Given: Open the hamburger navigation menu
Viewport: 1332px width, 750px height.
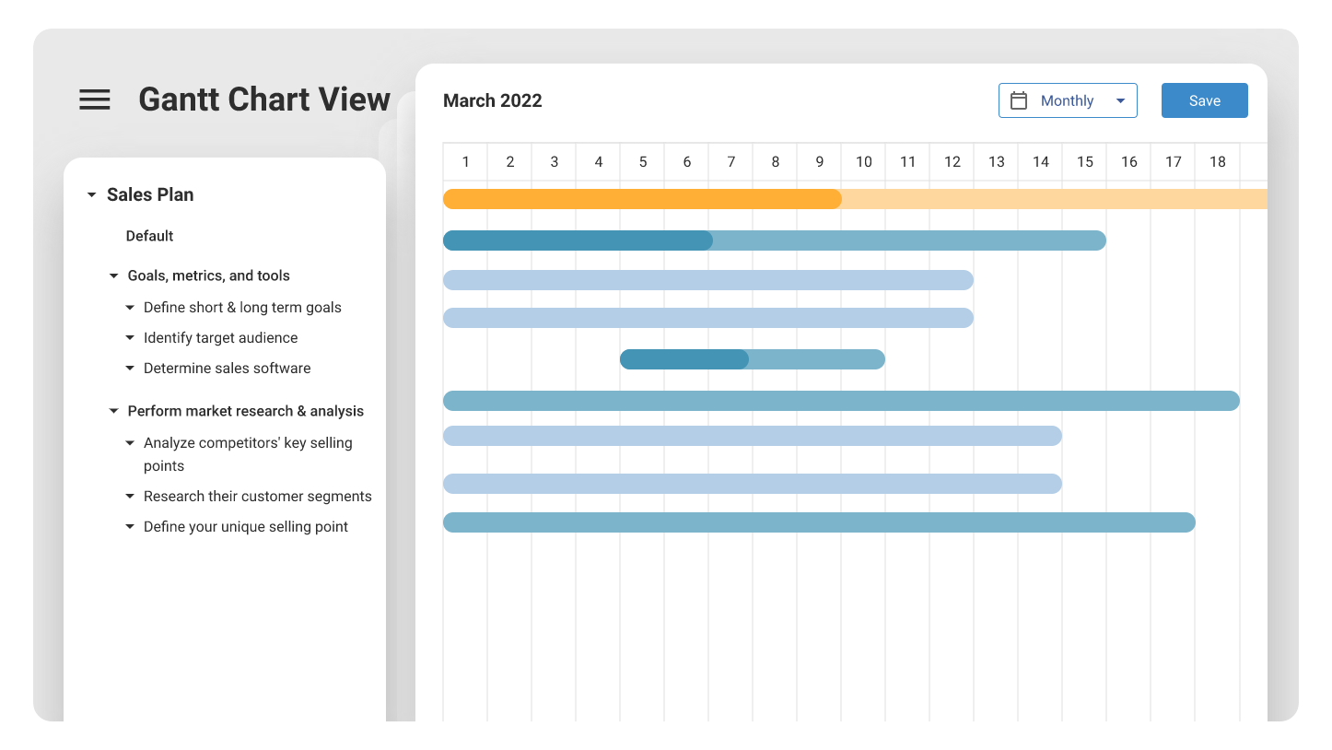Looking at the screenshot, I should coord(94,100).
